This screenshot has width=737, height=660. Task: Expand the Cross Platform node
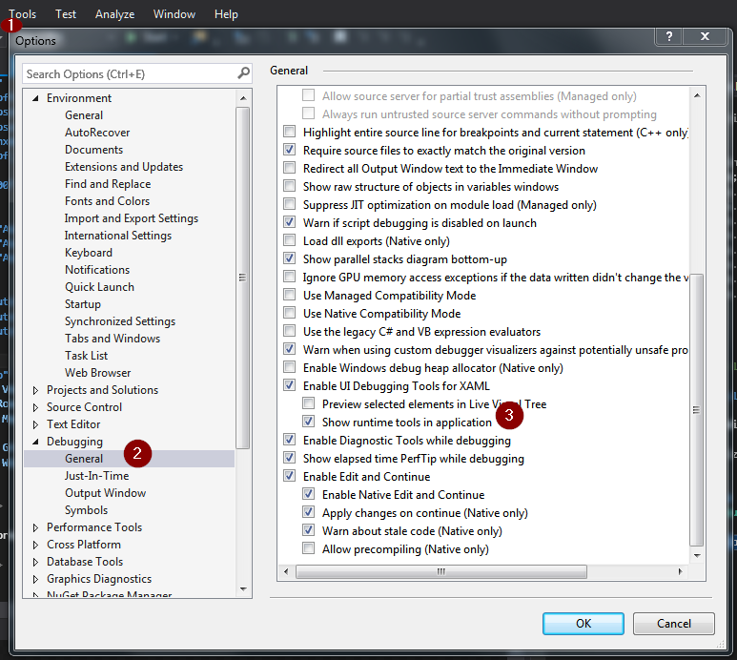tap(35, 545)
